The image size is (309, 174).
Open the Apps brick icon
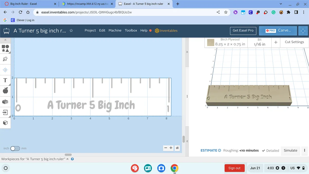(x=5, y=102)
